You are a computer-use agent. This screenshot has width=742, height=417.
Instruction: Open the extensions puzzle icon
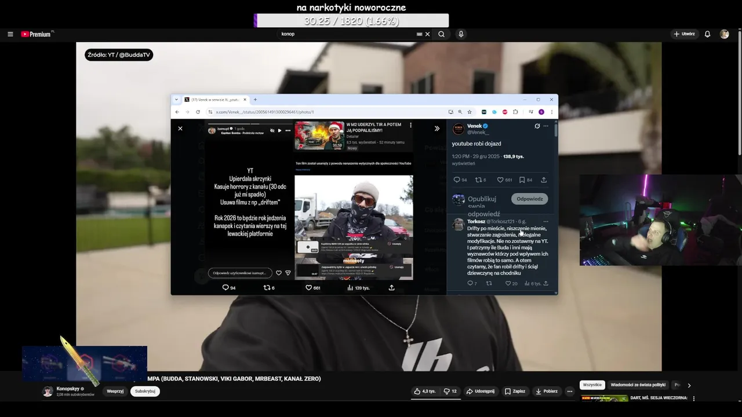point(515,112)
